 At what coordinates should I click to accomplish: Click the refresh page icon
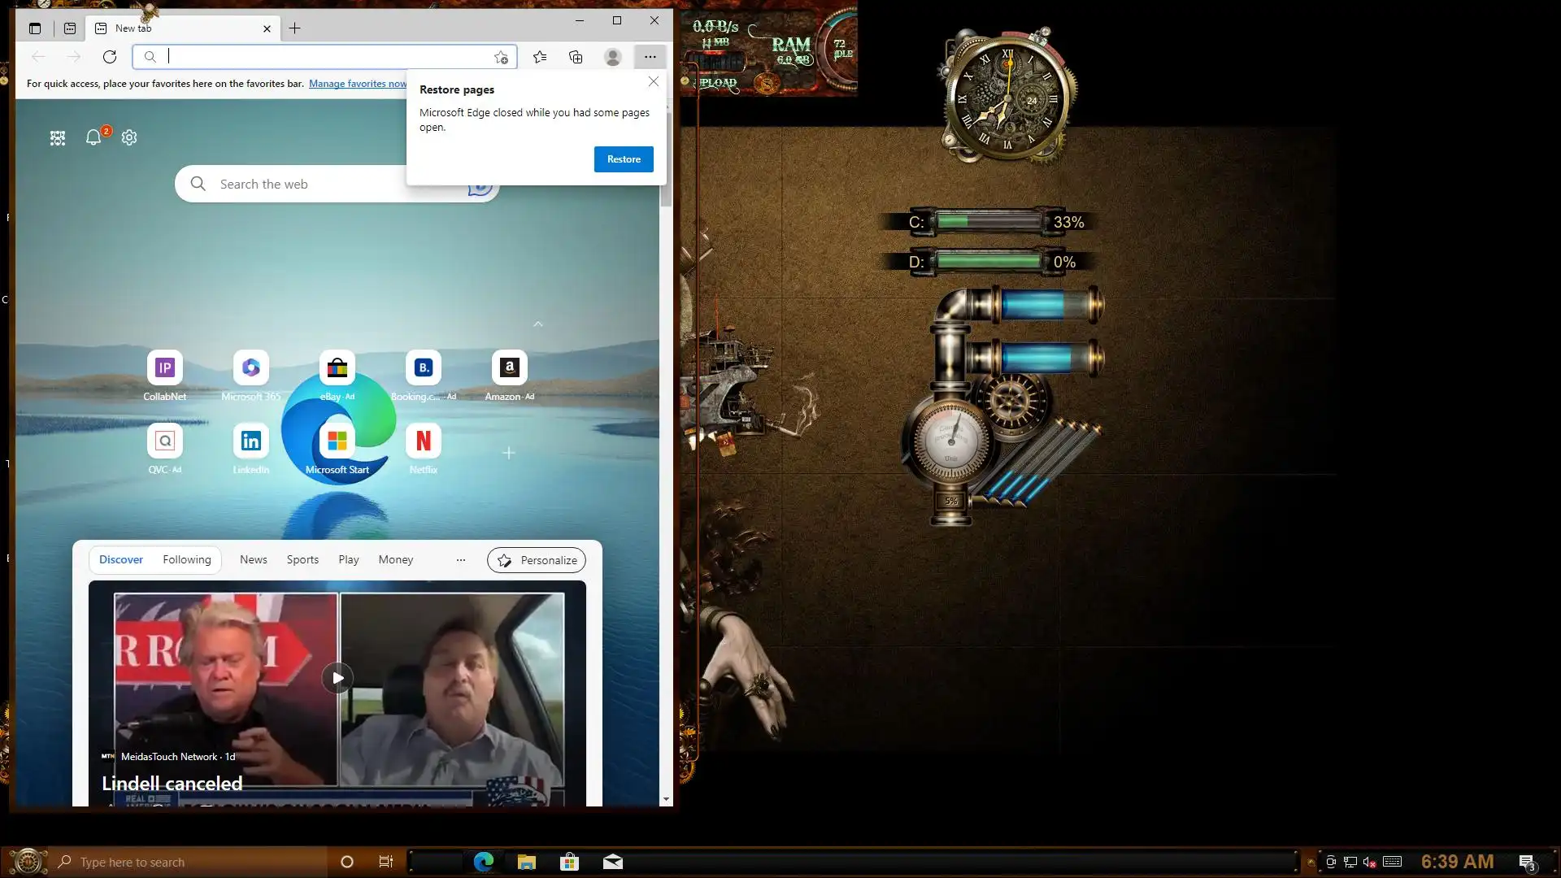tap(110, 57)
